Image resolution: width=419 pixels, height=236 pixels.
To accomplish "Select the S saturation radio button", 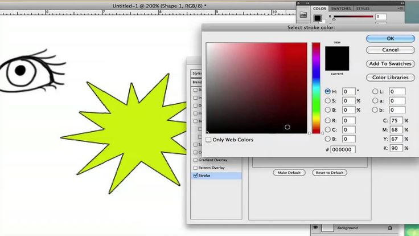I will [327, 100].
